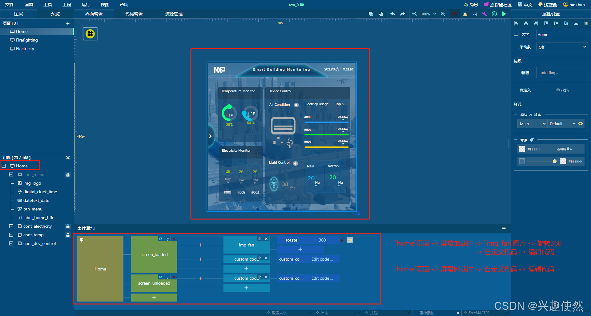Toggle the style state visibility eye
Viewport: 591px width, 316px height.
pyautogui.click(x=581, y=124)
